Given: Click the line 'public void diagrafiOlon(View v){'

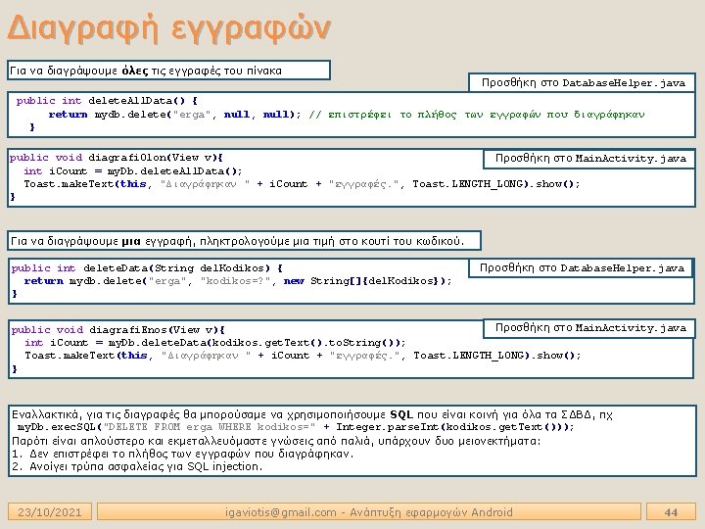Looking at the screenshot, I should coord(117,158).
